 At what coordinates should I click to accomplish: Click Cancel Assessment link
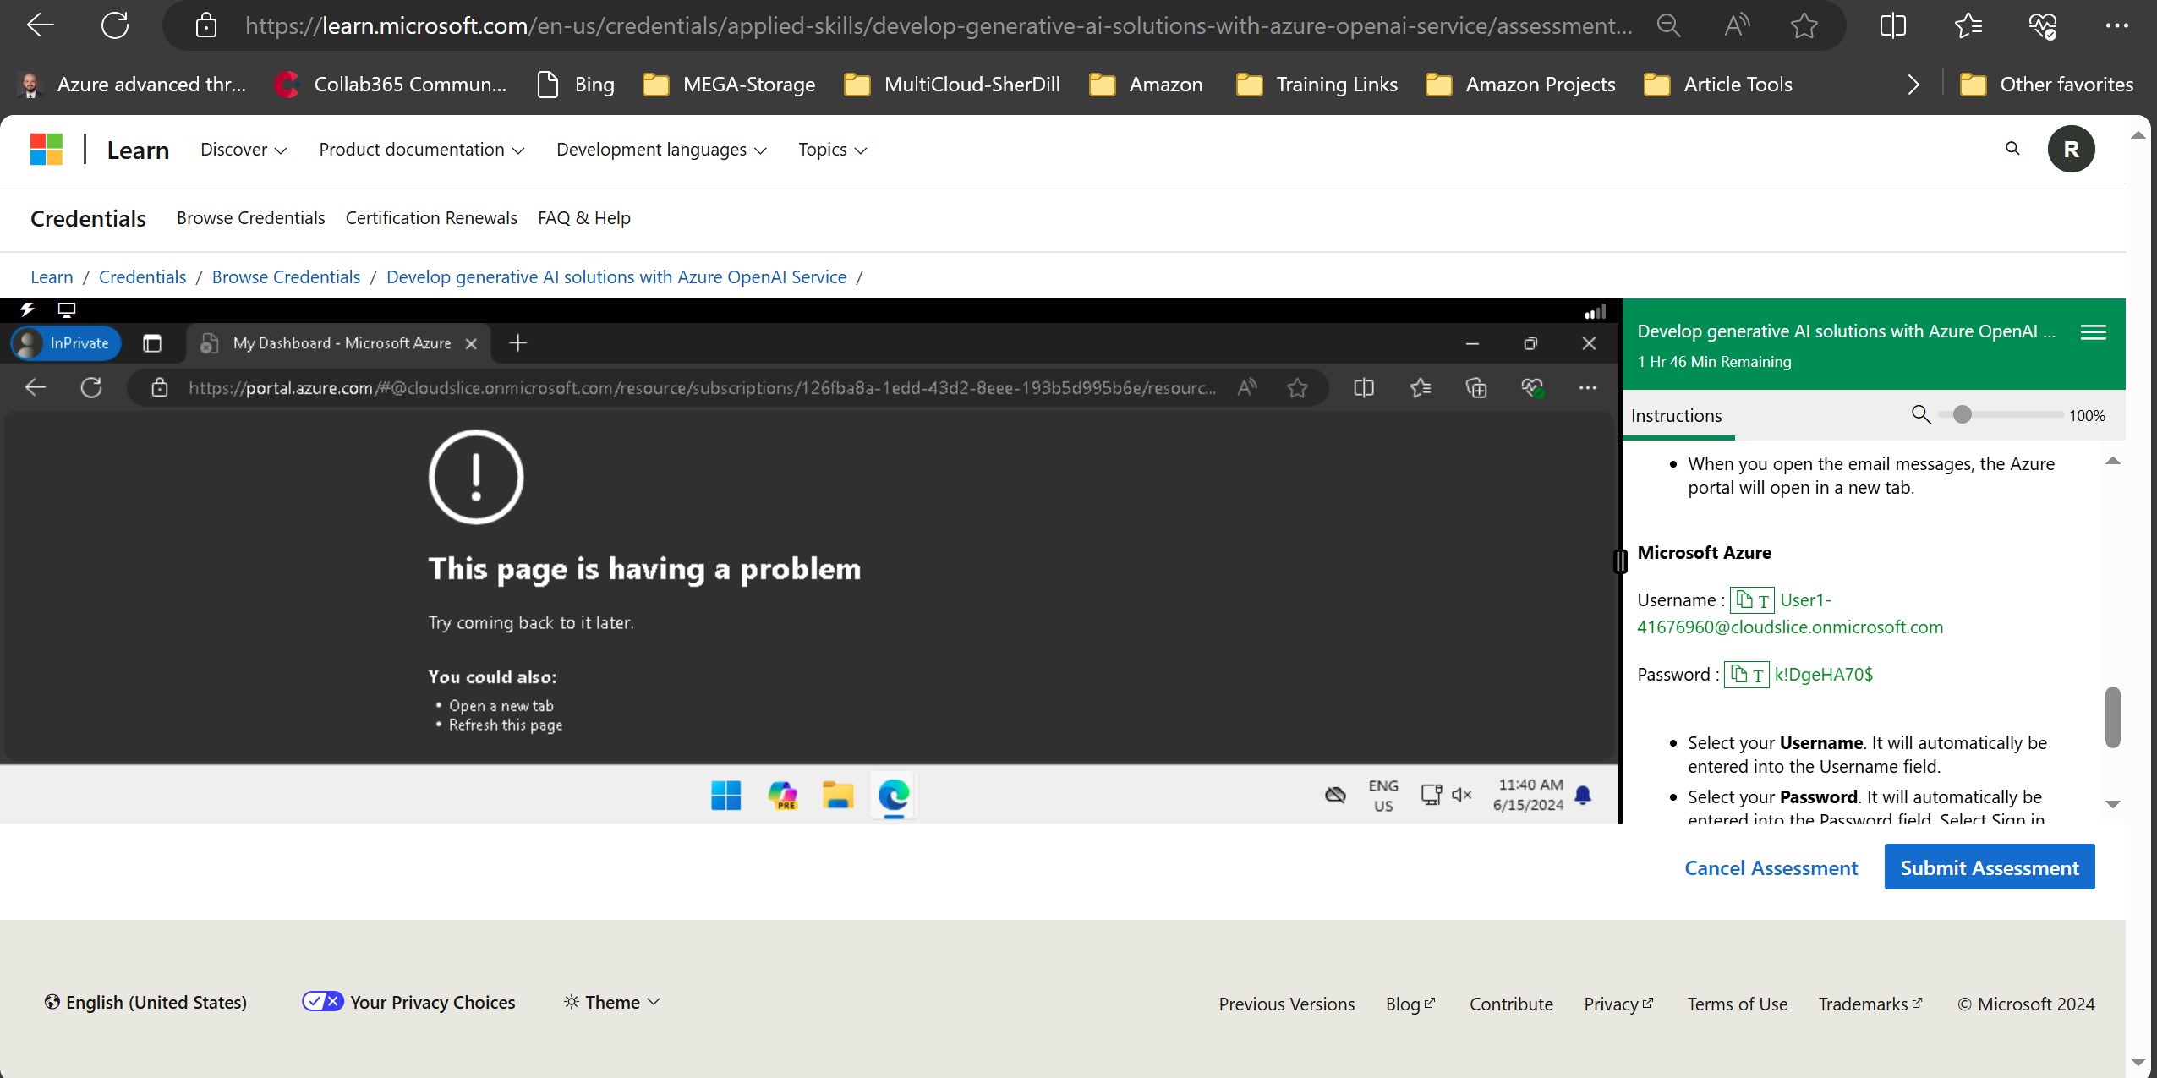click(1771, 868)
